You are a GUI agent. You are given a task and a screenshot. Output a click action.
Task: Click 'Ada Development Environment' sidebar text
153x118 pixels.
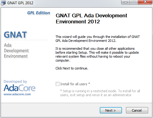[x=16, y=51]
